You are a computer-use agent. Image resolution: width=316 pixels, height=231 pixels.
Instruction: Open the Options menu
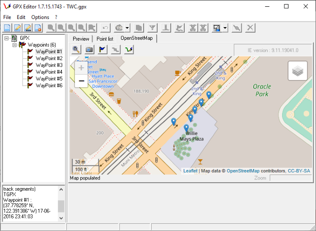[40, 17]
